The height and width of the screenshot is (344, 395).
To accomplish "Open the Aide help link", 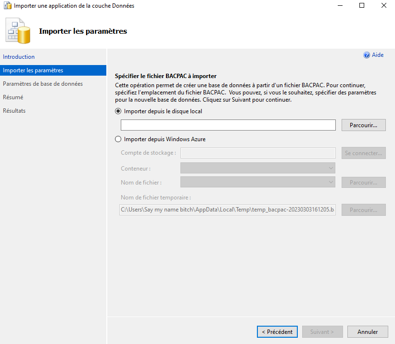I will [378, 55].
